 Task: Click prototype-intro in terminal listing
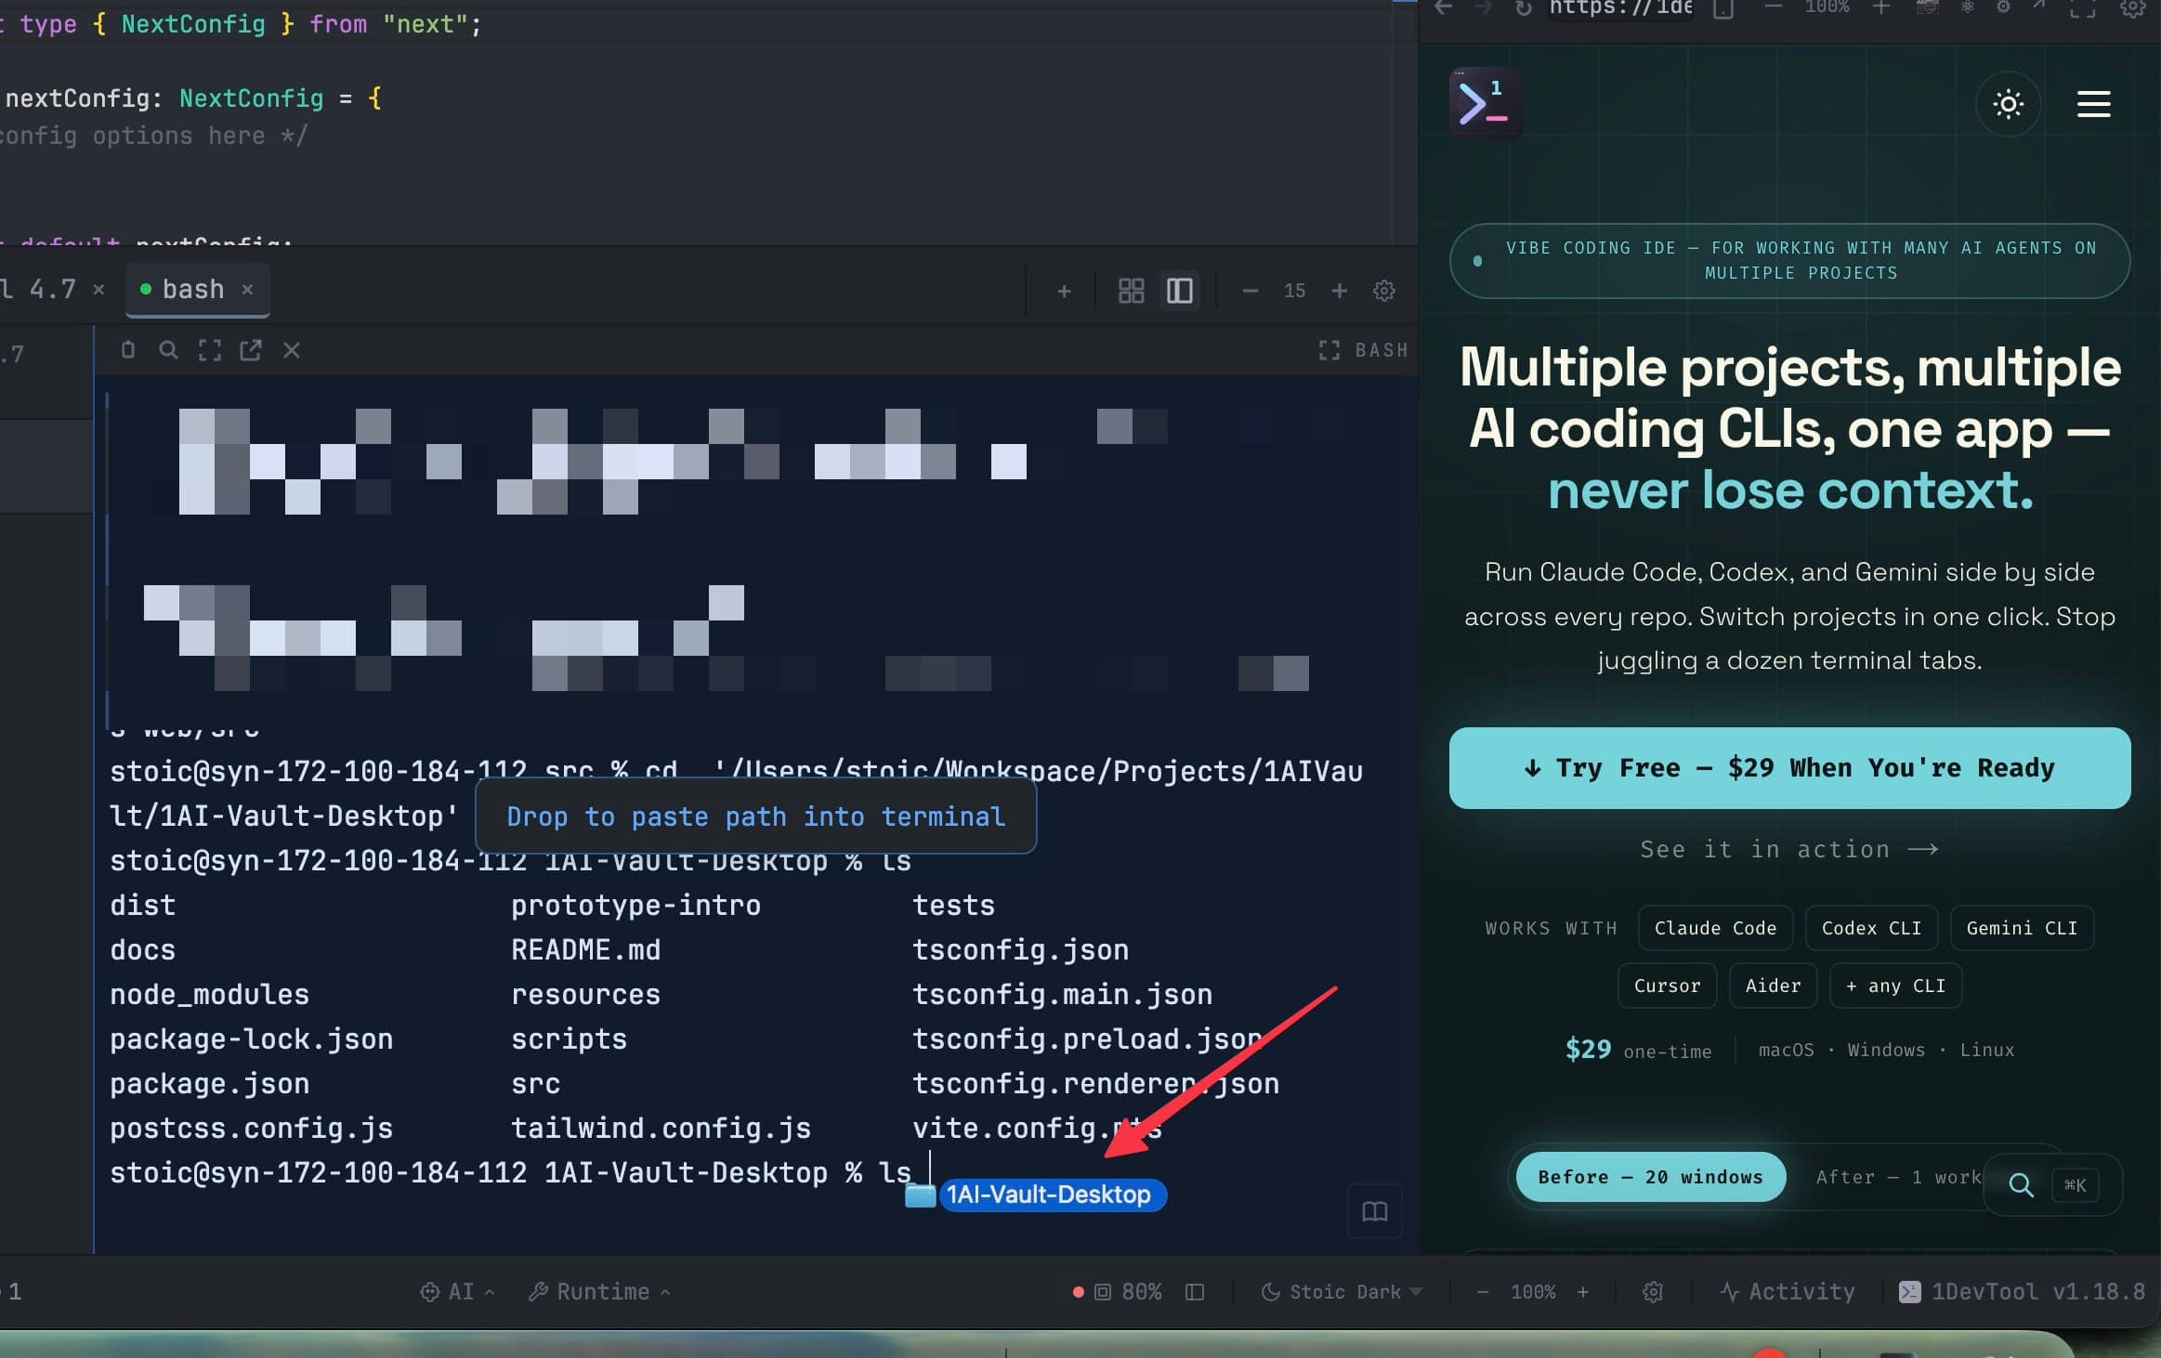(635, 906)
